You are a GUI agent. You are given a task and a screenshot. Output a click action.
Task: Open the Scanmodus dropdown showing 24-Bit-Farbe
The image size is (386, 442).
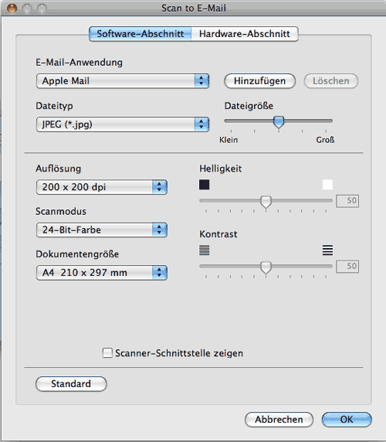tap(102, 229)
